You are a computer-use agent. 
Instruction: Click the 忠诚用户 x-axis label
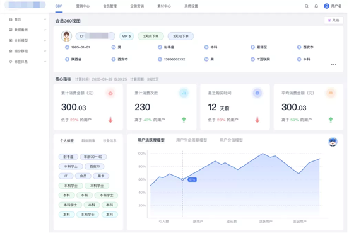(300, 222)
